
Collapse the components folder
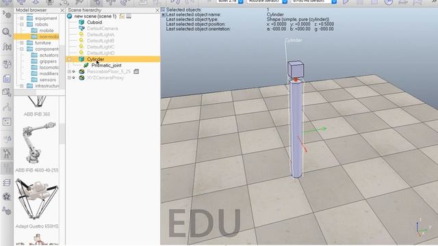(22, 49)
